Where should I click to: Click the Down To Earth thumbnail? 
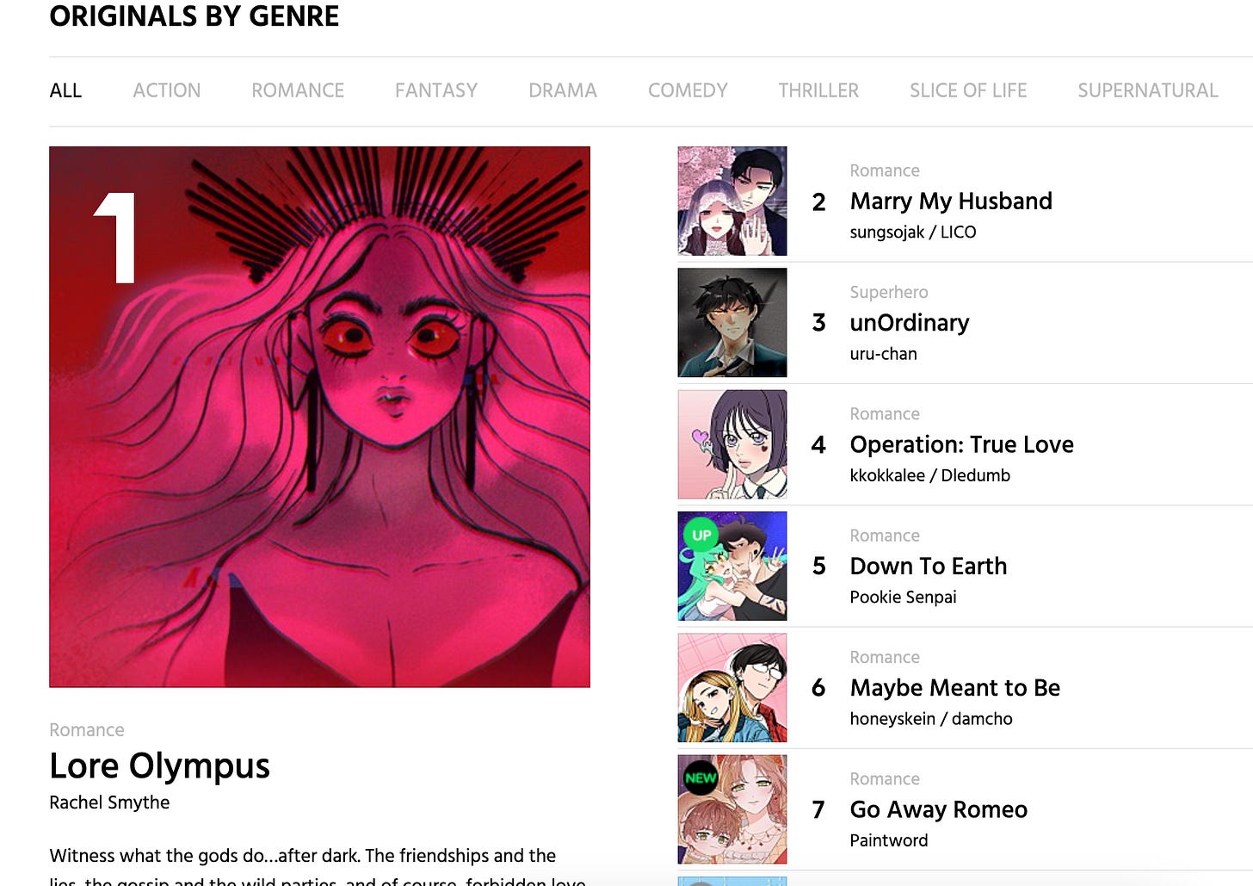732,566
